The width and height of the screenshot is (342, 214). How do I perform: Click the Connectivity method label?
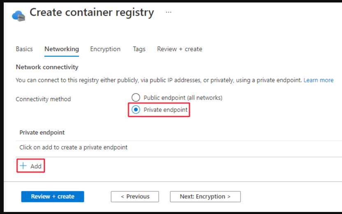(43, 99)
